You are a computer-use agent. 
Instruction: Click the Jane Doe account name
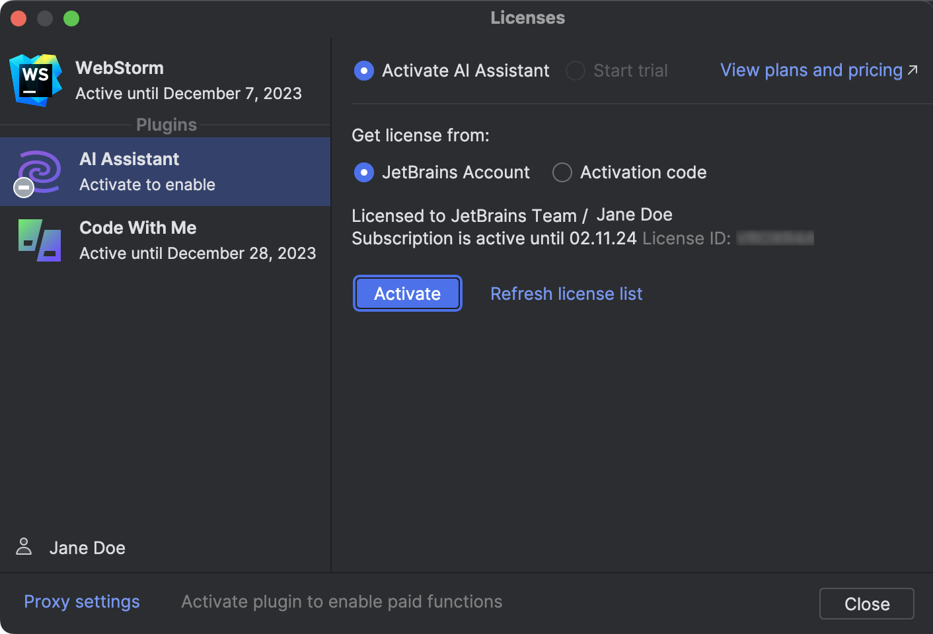(x=87, y=547)
